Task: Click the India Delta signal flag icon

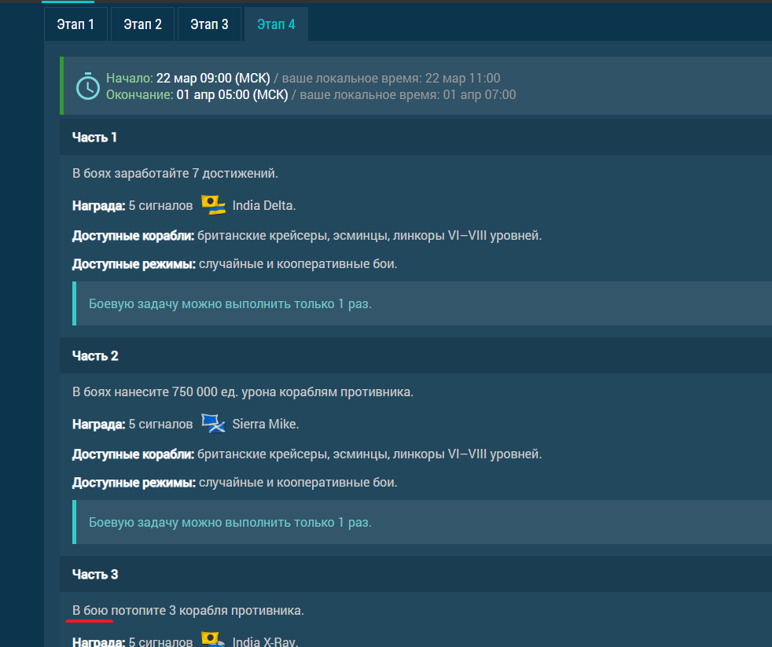Action: (x=213, y=205)
